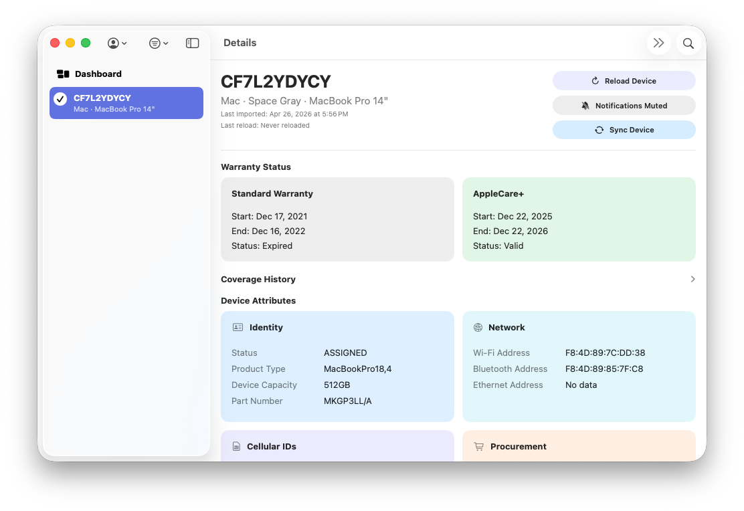Click the Last reload: Never reloaded text

click(x=265, y=125)
